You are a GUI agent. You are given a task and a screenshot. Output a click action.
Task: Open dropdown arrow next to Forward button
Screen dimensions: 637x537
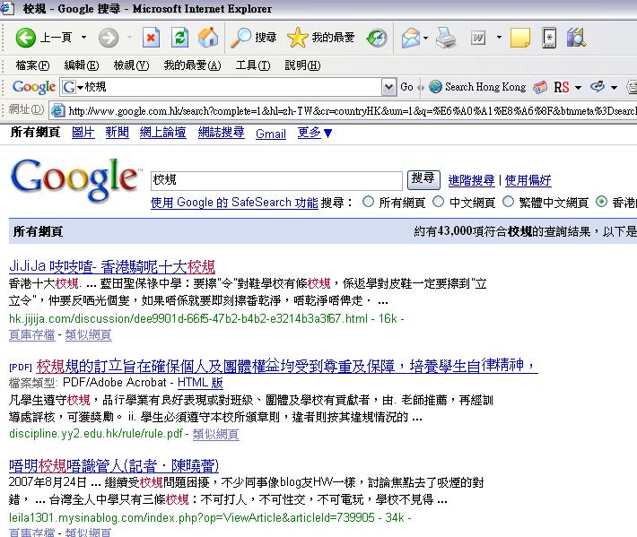tap(129, 38)
